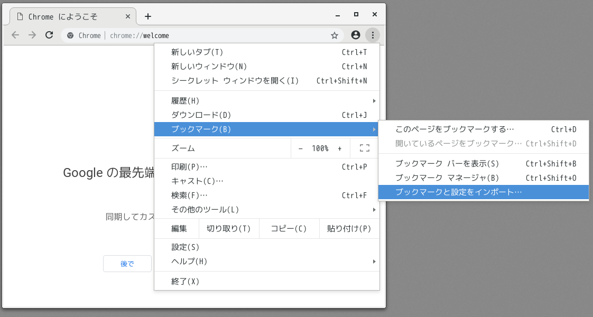Click コピー(C) copy button
593x317 pixels.
click(x=289, y=229)
